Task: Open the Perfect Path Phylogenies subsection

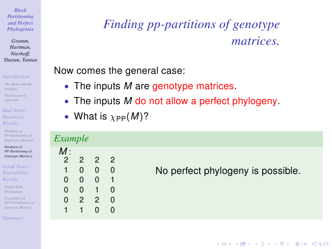Action: coord(13,189)
